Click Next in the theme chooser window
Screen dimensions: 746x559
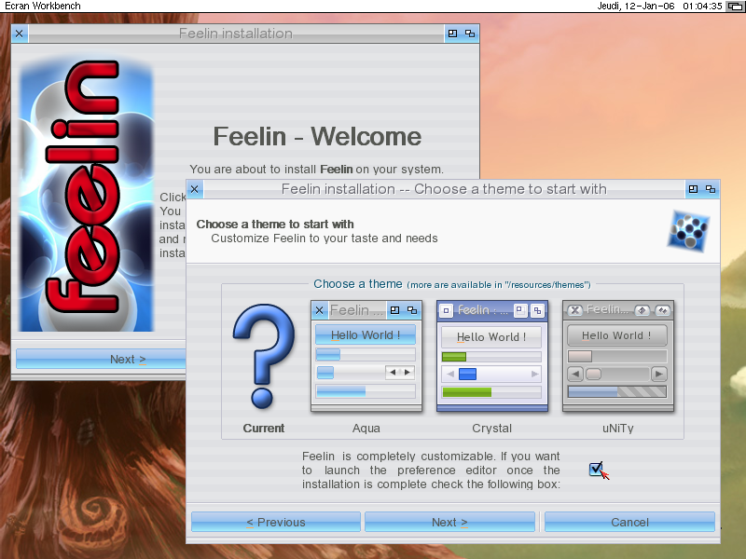(x=449, y=522)
